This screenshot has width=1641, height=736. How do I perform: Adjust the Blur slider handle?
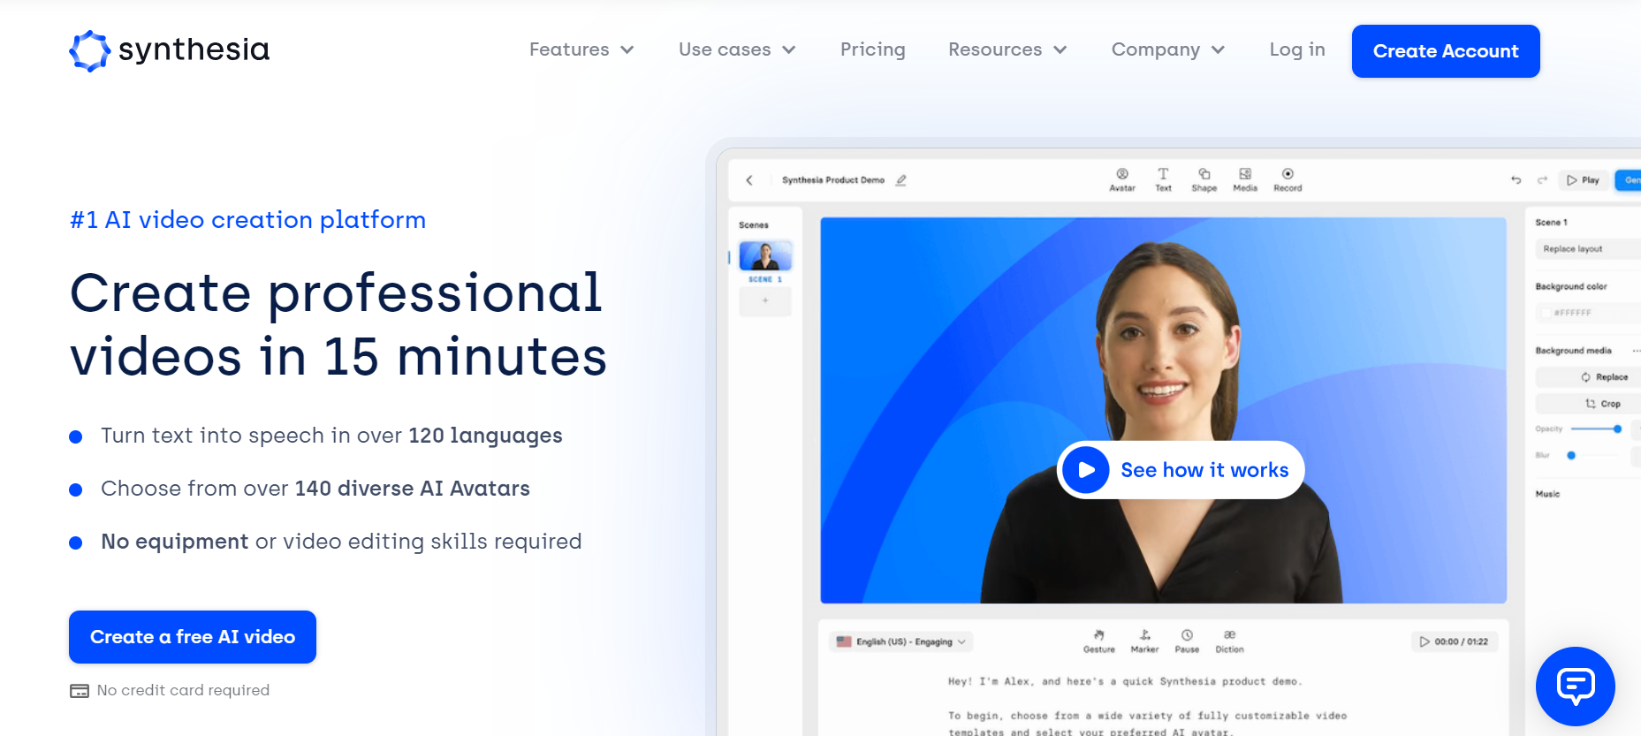pyautogui.click(x=1571, y=456)
